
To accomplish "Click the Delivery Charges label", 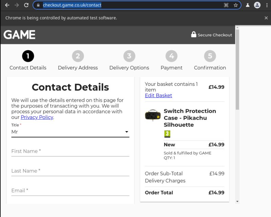I will [165, 181].
